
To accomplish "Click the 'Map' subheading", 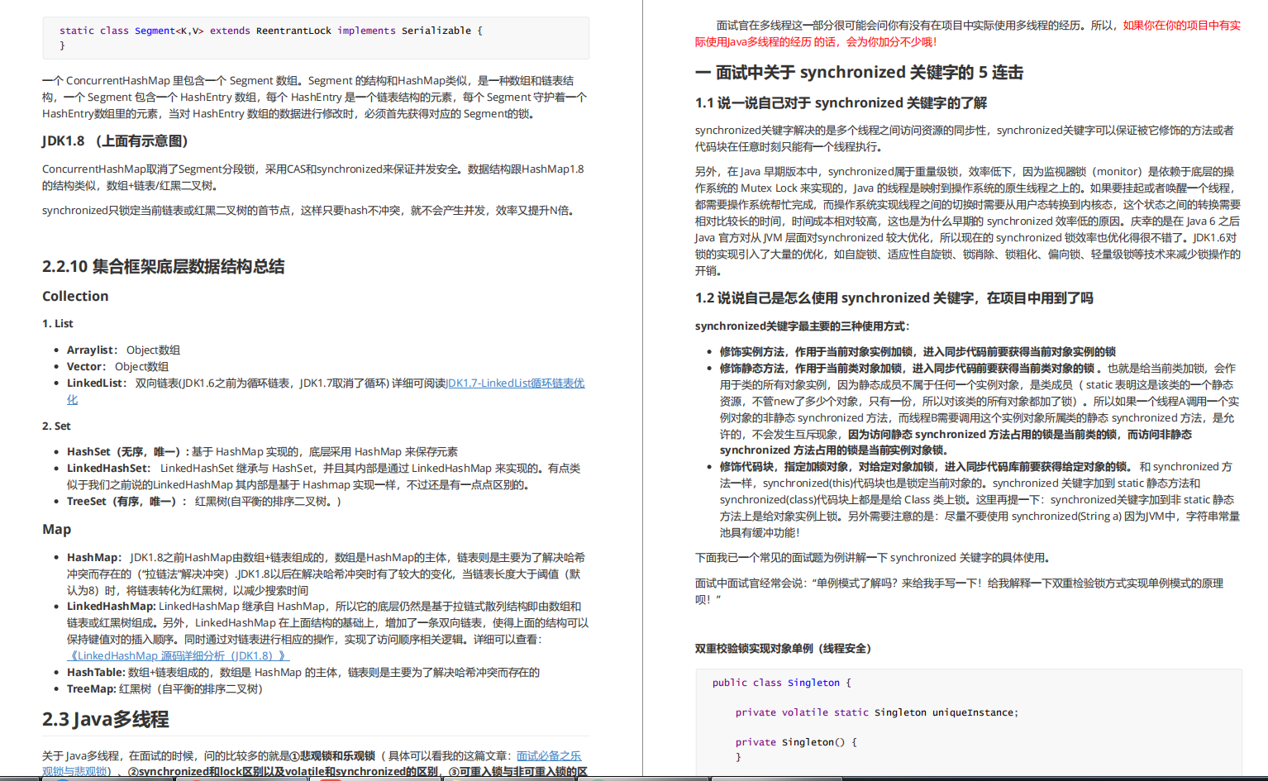I will point(57,530).
